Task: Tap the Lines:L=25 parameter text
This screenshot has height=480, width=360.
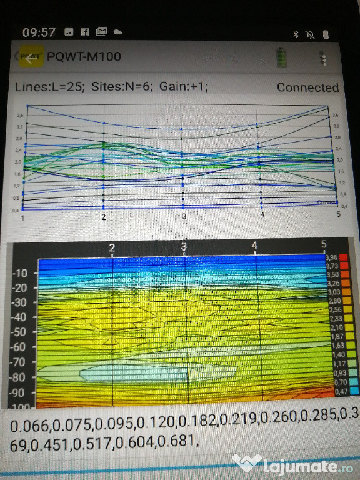Action: pyautogui.click(x=49, y=87)
